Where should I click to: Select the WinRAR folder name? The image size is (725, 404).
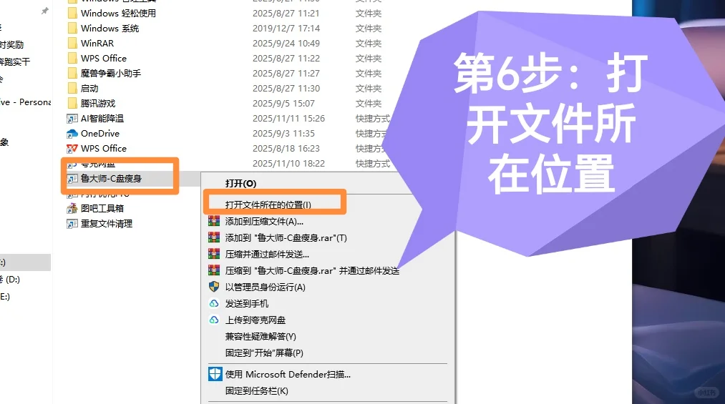tap(97, 43)
